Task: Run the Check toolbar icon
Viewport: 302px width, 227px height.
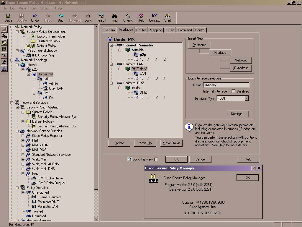Action: point(128,18)
